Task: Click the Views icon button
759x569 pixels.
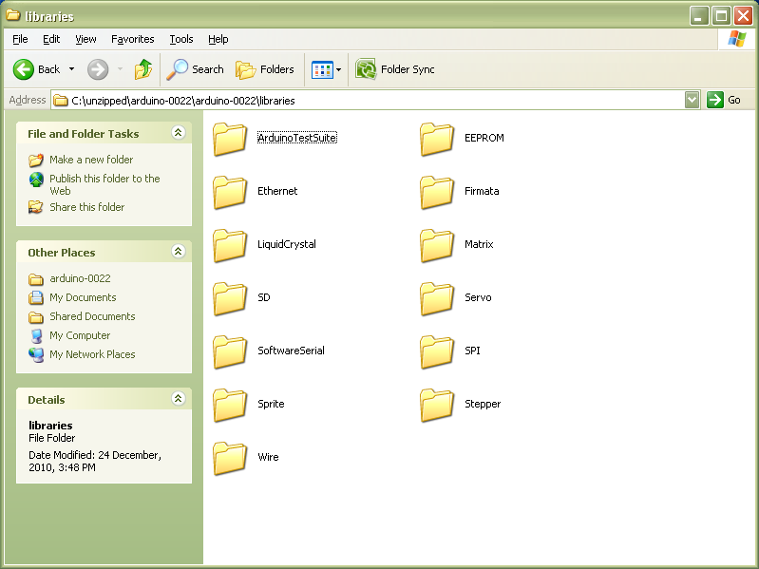Action: click(x=322, y=69)
